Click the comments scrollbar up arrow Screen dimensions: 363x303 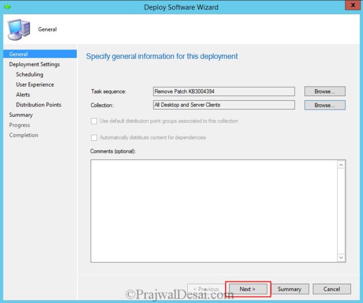click(341, 165)
